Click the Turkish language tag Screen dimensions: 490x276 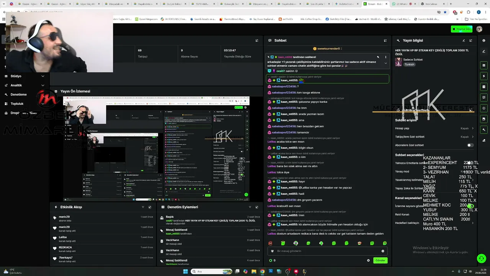tap(409, 64)
